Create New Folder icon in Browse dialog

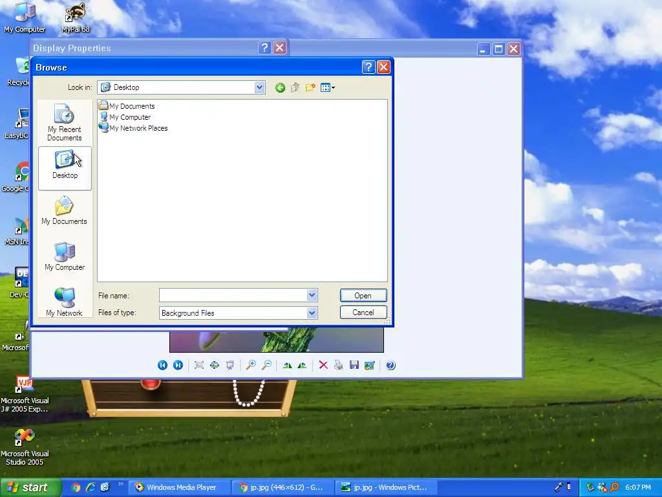tap(310, 87)
